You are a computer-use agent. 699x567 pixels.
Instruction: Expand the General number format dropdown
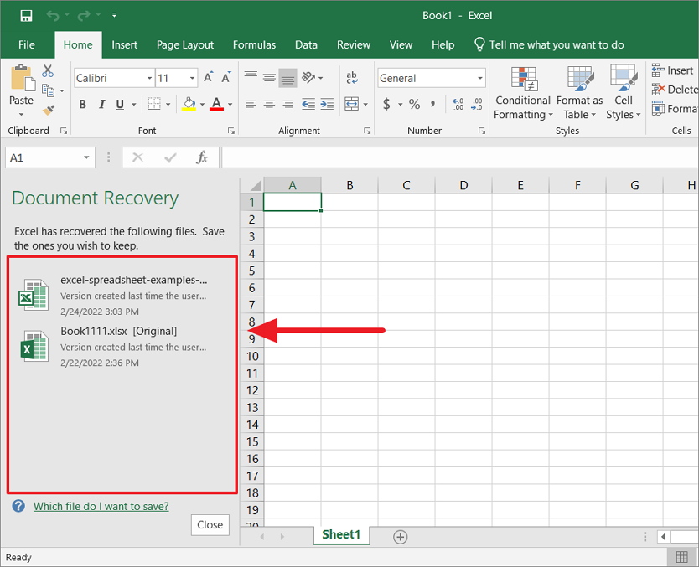480,78
